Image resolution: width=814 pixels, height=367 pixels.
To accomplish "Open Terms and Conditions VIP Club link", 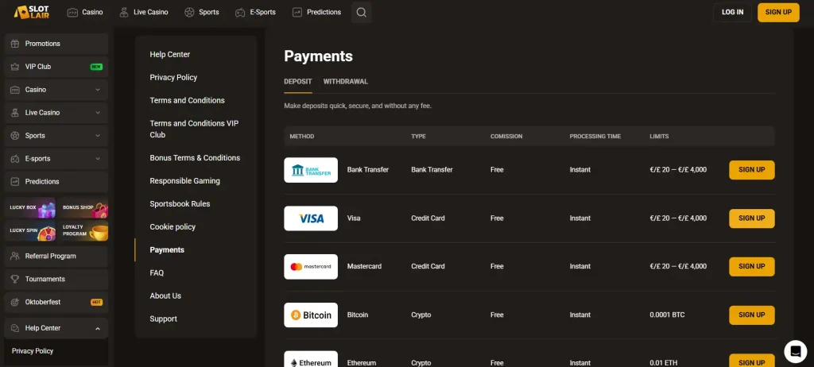I will coord(194,129).
